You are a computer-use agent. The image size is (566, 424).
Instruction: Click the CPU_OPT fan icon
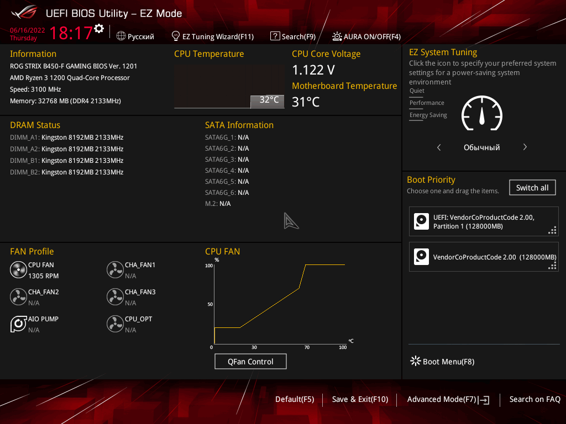115,324
